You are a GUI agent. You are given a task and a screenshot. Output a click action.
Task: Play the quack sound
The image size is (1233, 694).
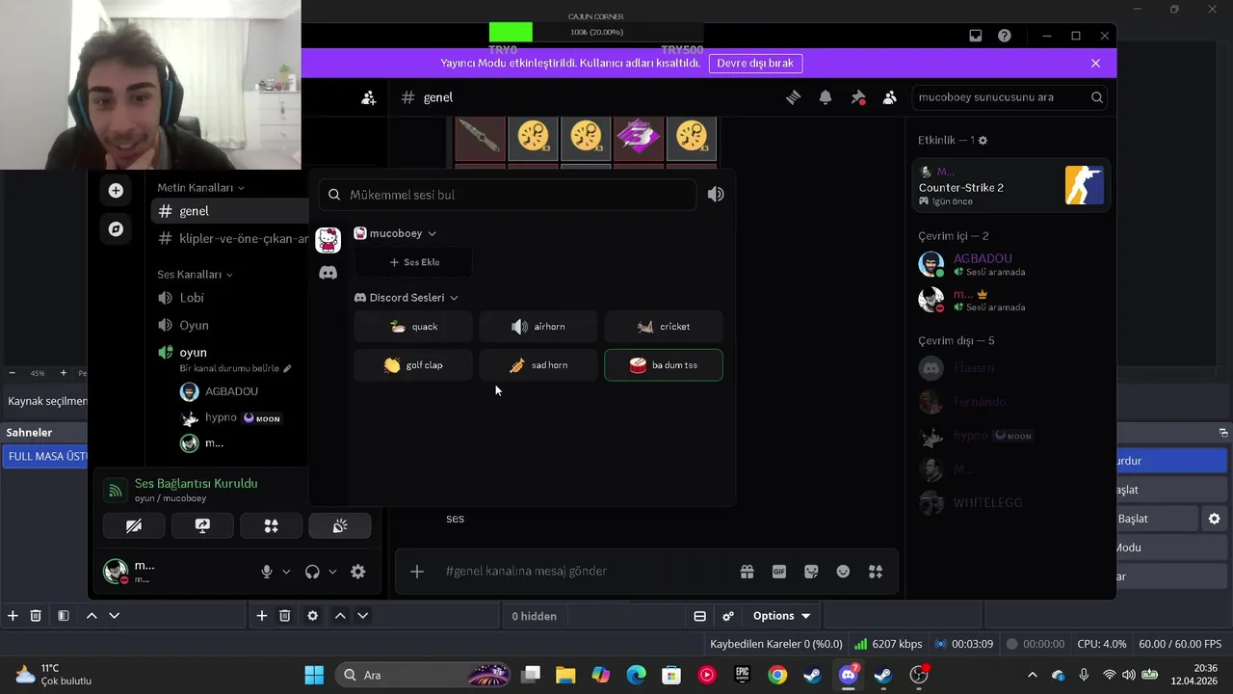tap(413, 327)
